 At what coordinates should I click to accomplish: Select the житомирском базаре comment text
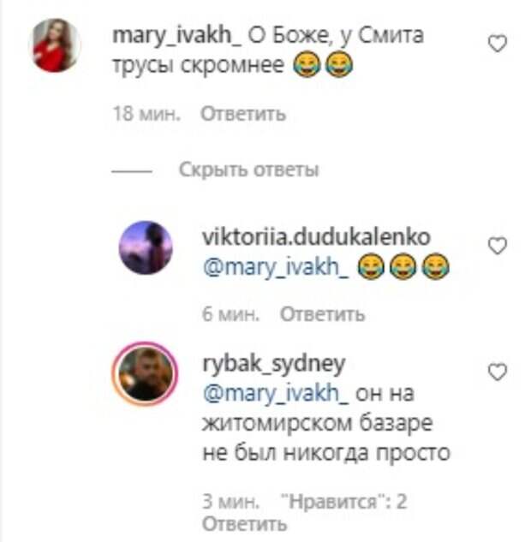coord(317,423)
